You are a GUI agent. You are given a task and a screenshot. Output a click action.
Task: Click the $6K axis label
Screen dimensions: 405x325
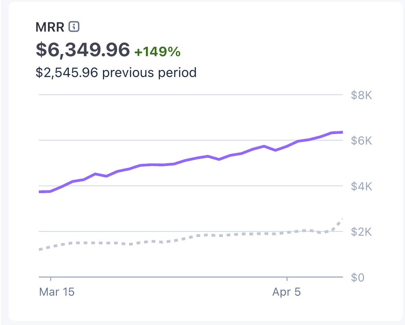pos(361,141)
